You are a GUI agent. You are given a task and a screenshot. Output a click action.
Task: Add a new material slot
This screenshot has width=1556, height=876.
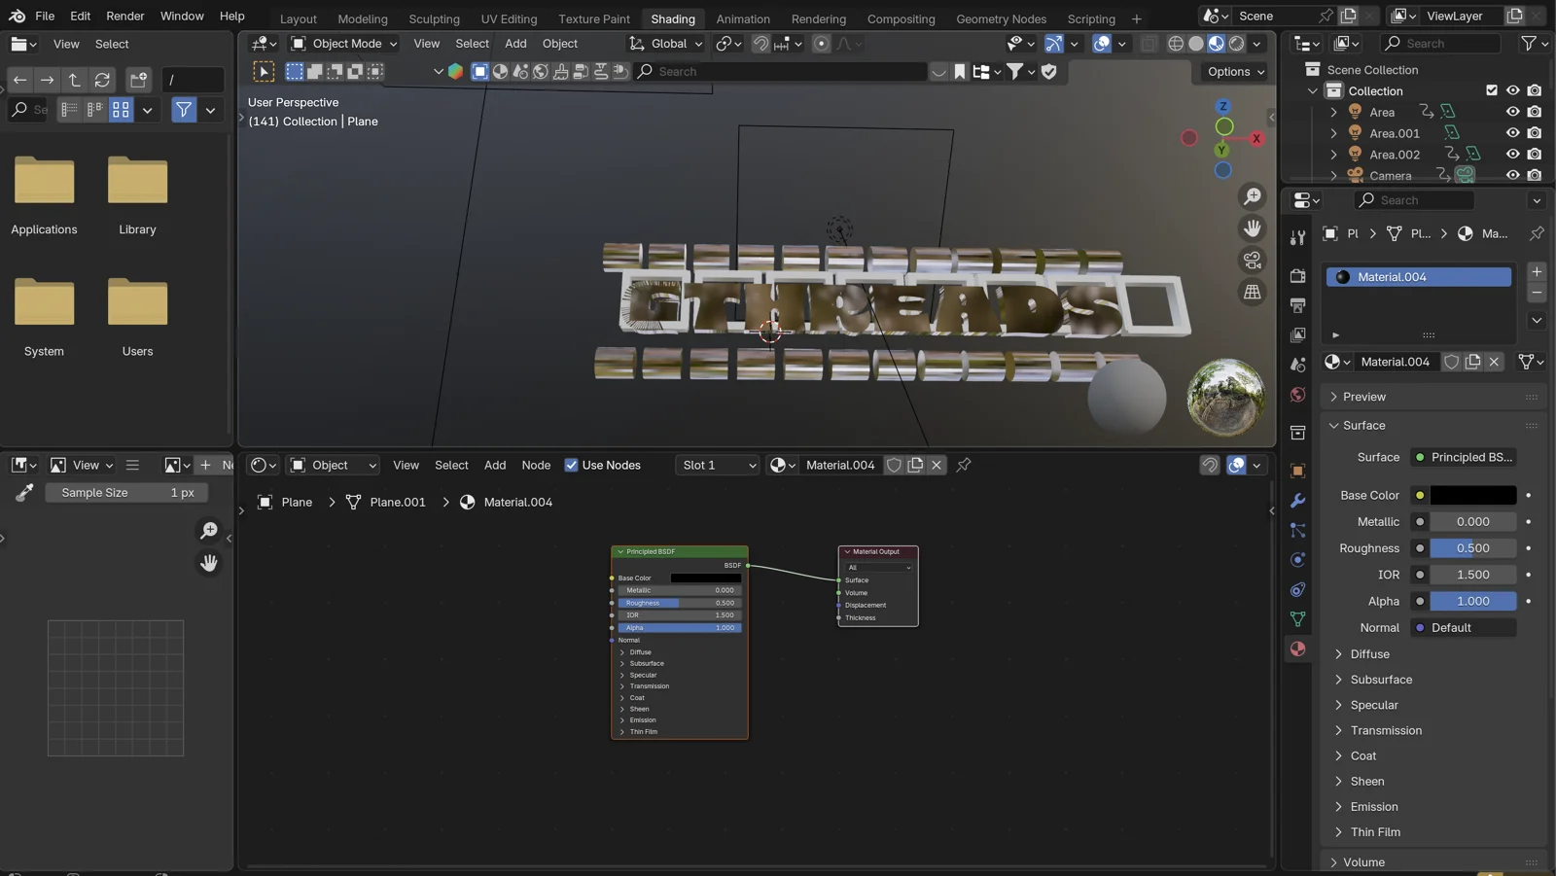click(1537, 272)
